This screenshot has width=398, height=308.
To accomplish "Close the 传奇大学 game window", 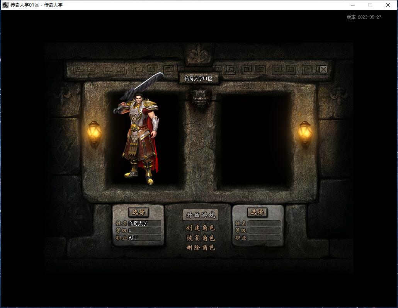I will [x=388, y=5].
